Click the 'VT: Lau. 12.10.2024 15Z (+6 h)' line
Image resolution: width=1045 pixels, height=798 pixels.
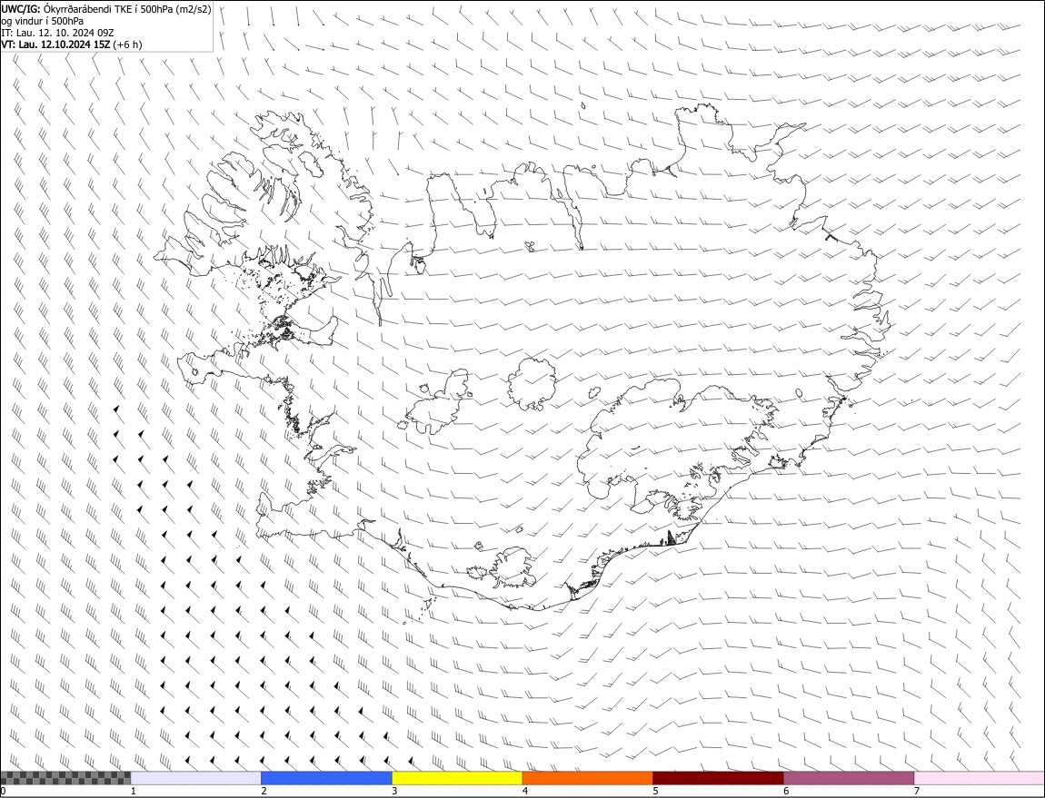click(x=71, y=44)
